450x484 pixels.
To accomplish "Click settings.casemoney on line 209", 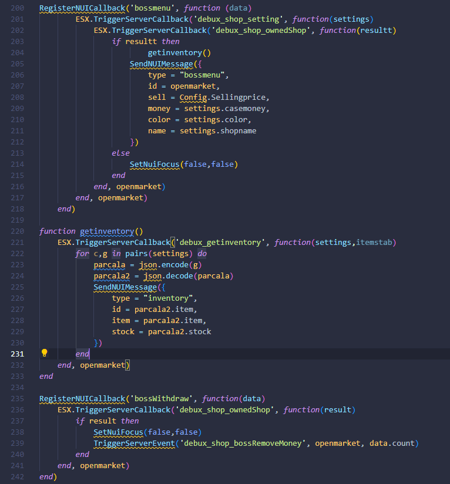I will click(224, 108).
